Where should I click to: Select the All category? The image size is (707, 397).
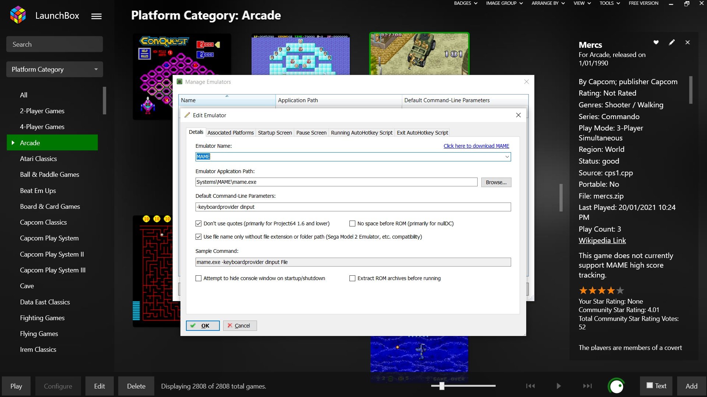click(24, 95)
